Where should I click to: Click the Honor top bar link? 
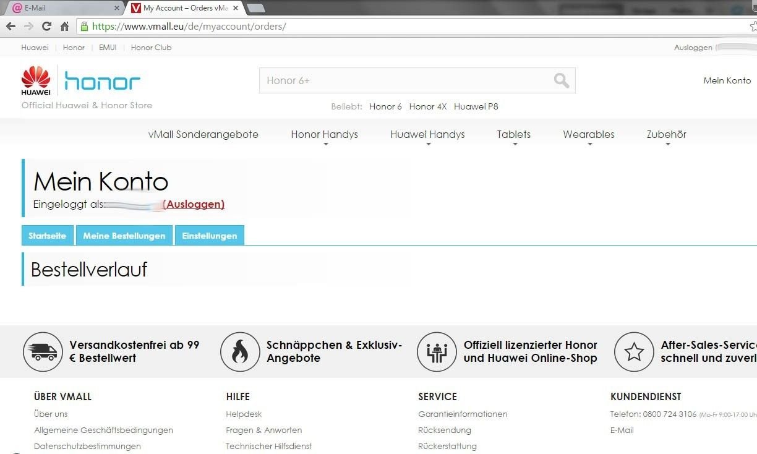point(74,48)
